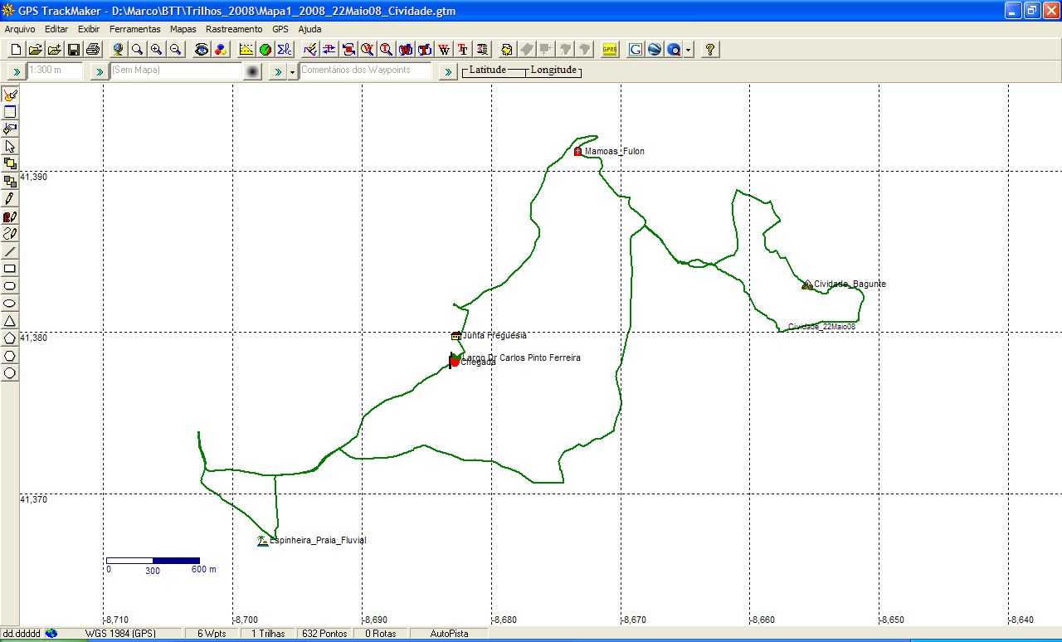
Task: Select the arrow pointer selection tool
Action: [x=10, y=146]
